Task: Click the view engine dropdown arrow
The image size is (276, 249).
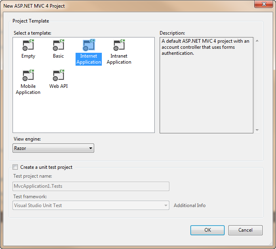Action: point(91,148)
